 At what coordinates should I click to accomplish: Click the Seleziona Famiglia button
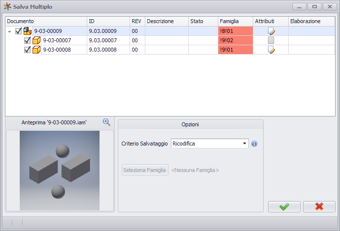pos(145,170)
